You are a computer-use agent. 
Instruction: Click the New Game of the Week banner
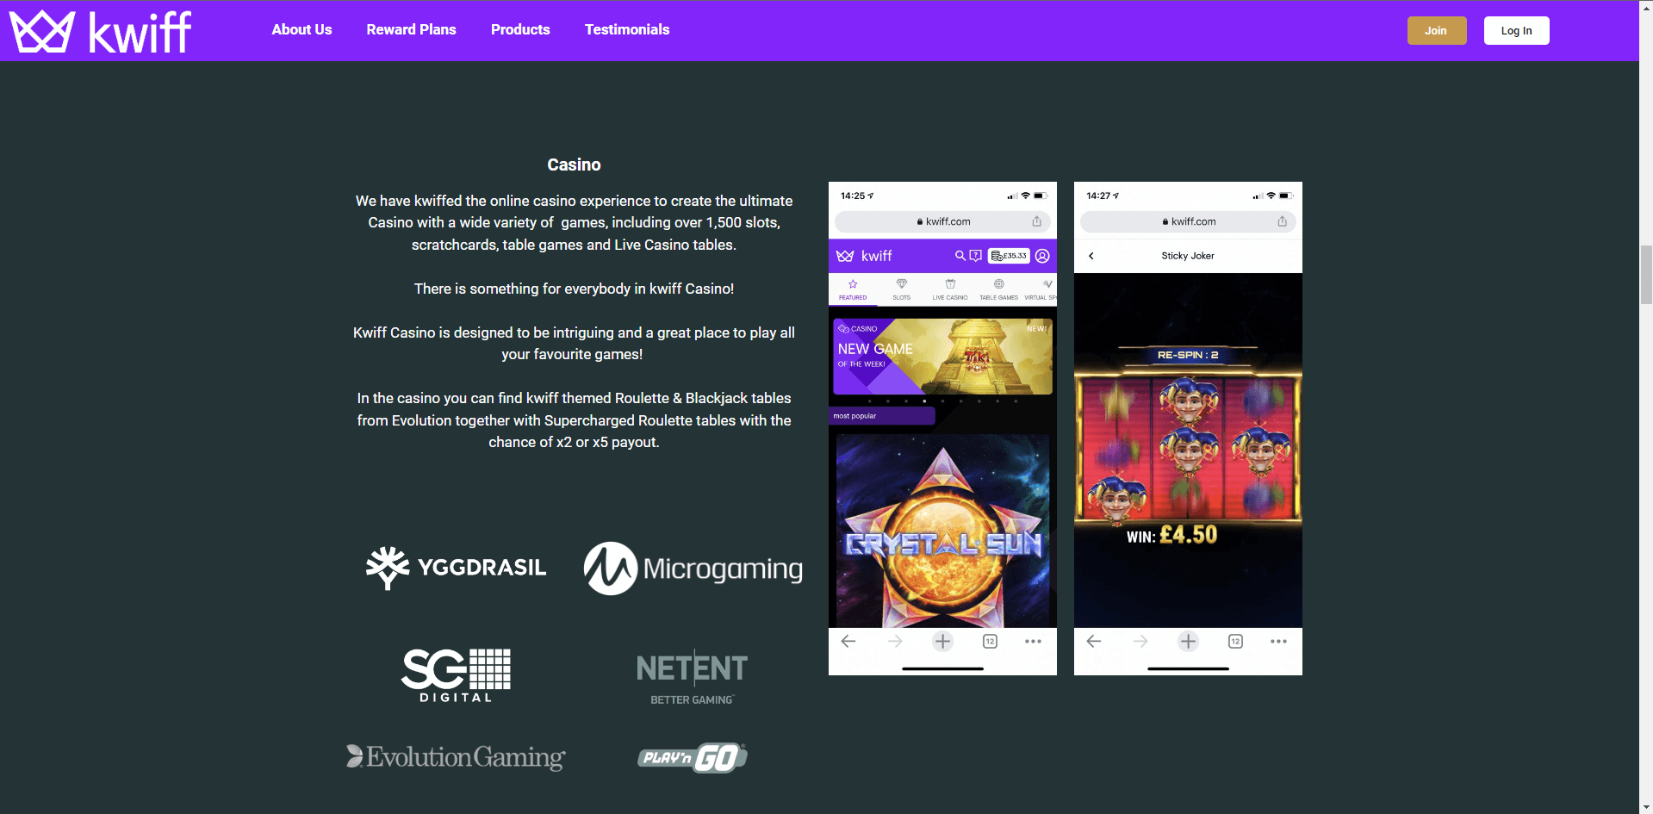(942, 357)
